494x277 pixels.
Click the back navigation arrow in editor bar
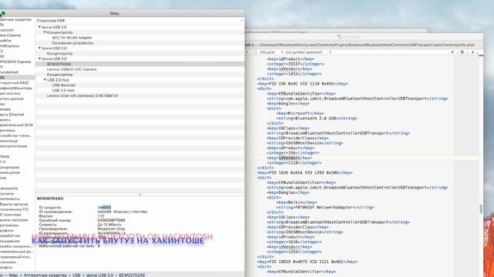coord(247,52)
